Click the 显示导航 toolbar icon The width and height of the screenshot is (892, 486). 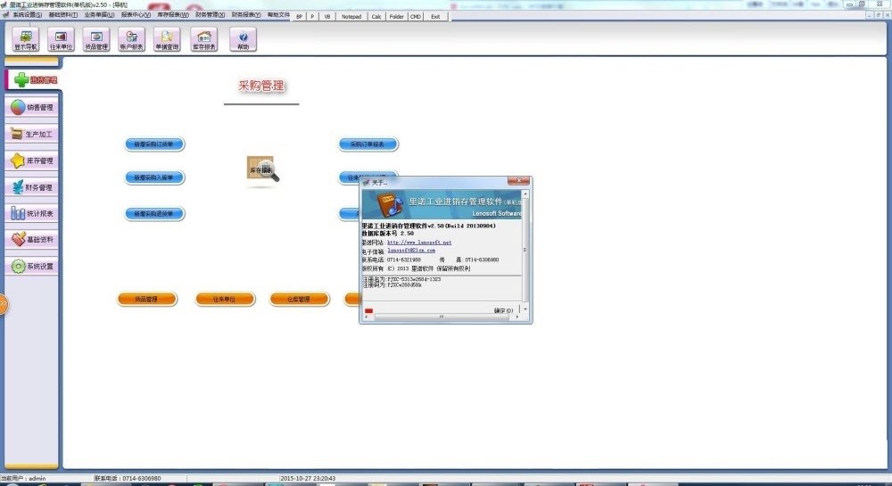26,39
